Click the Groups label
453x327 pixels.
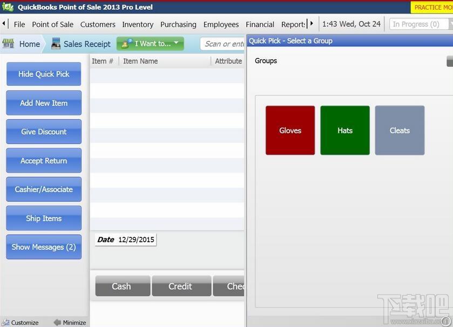[266, 60]
